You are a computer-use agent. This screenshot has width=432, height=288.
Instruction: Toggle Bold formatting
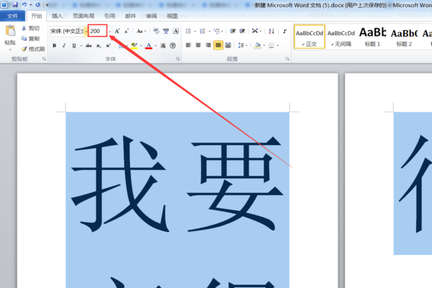55,45
